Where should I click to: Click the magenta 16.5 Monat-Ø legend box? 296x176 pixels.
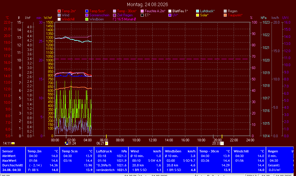click(x=114, y=19)
